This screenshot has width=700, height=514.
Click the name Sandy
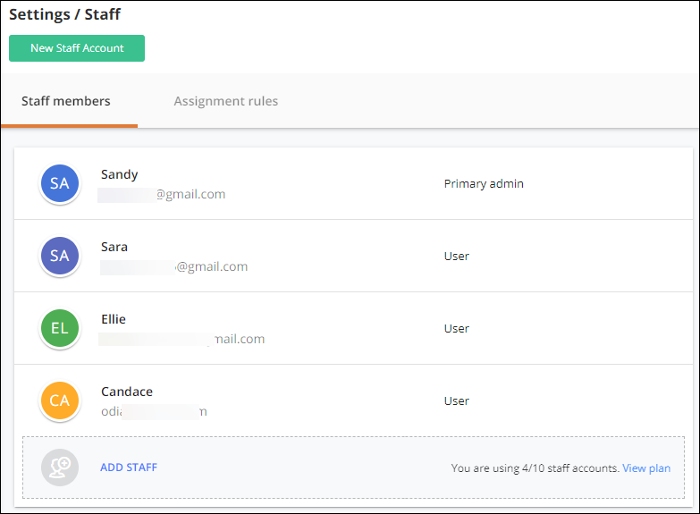119,174
